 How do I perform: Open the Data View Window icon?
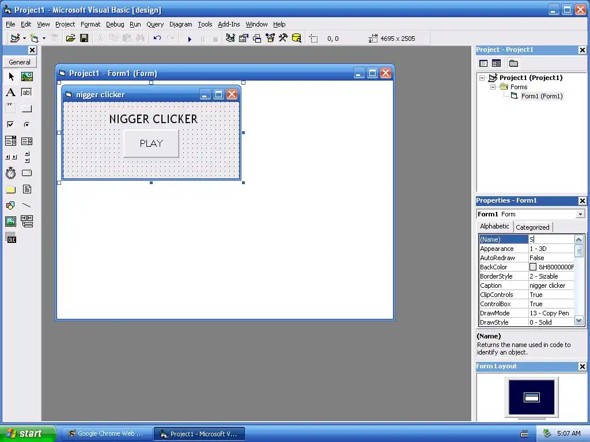click(x=297, y=38)
